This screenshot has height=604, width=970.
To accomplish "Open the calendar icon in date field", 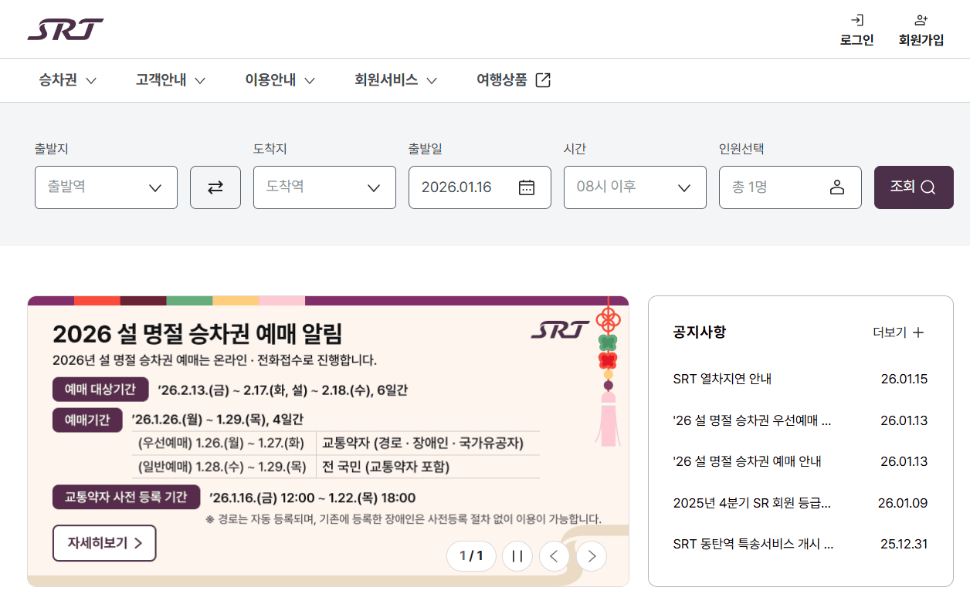I will click(x=527, y=187).
